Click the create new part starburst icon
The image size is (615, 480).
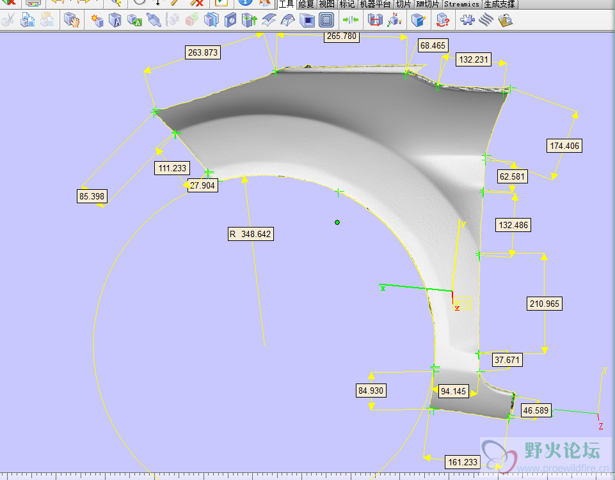pos(97,20)
